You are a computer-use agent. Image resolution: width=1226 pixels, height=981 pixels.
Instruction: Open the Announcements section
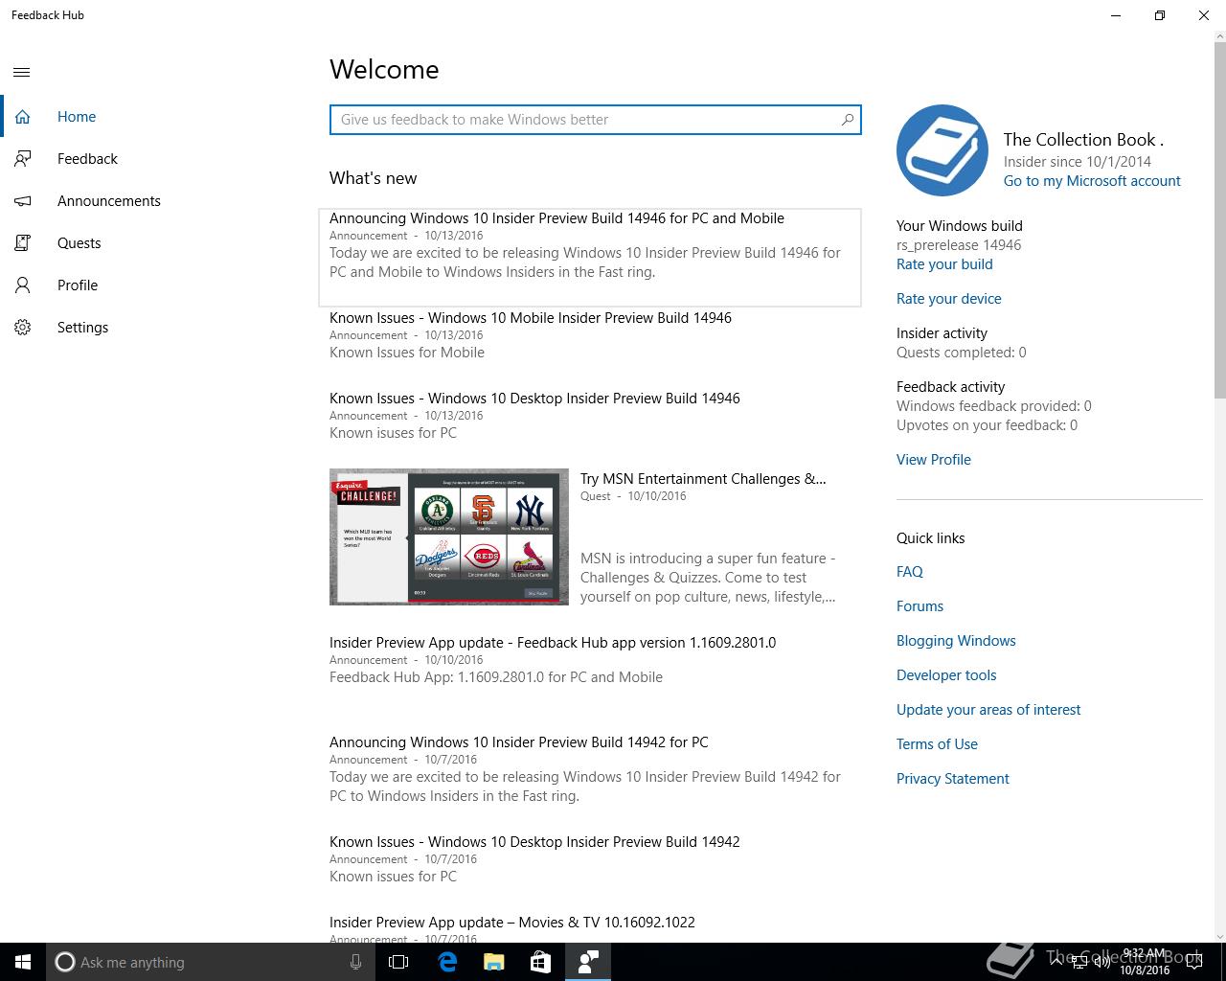tap(109, 201)
